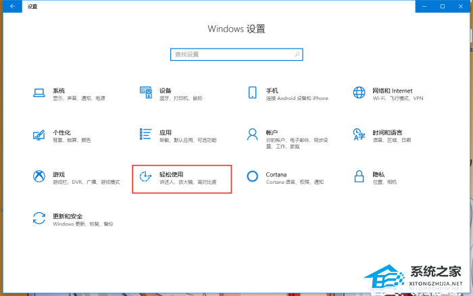
Task: Open the Privacy (隐私) lock icon
Action: 359,176
